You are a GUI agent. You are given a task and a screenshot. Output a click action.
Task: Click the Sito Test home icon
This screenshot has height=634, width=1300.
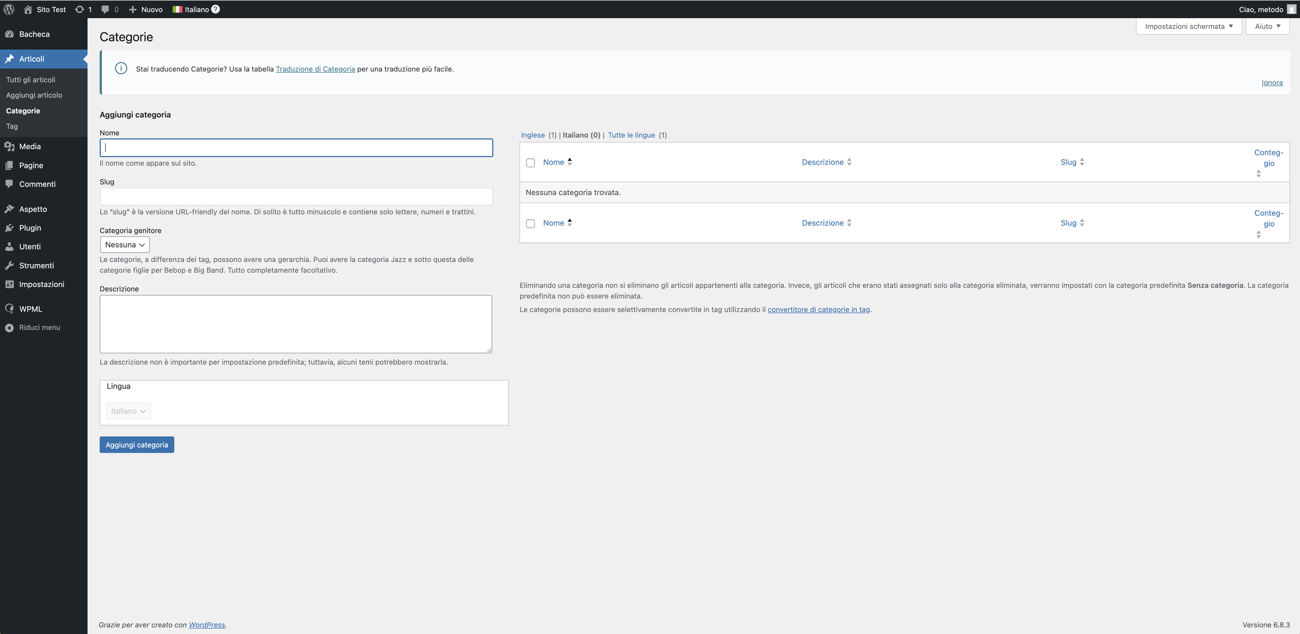click(x=28, y=9)
